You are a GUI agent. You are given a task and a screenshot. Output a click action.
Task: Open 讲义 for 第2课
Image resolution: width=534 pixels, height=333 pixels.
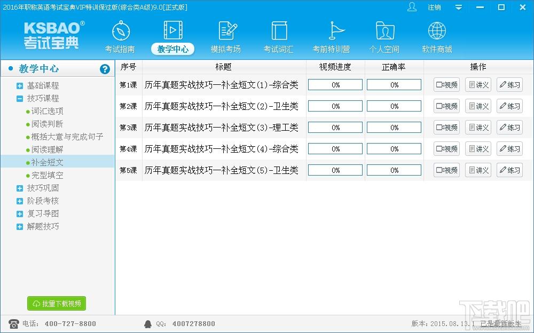point(478,106)
